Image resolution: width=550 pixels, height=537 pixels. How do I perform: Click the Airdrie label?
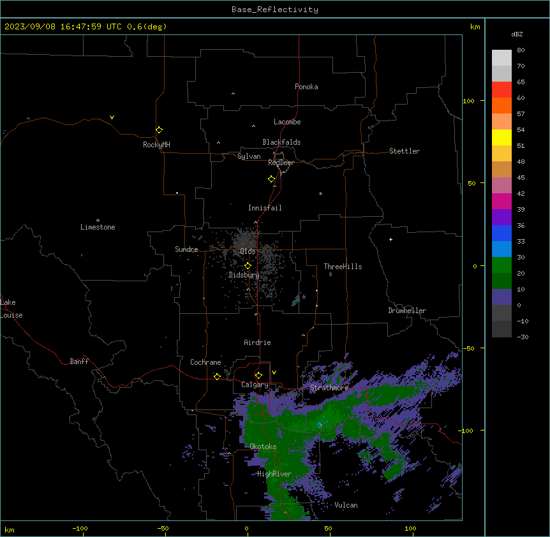(258, 342)
